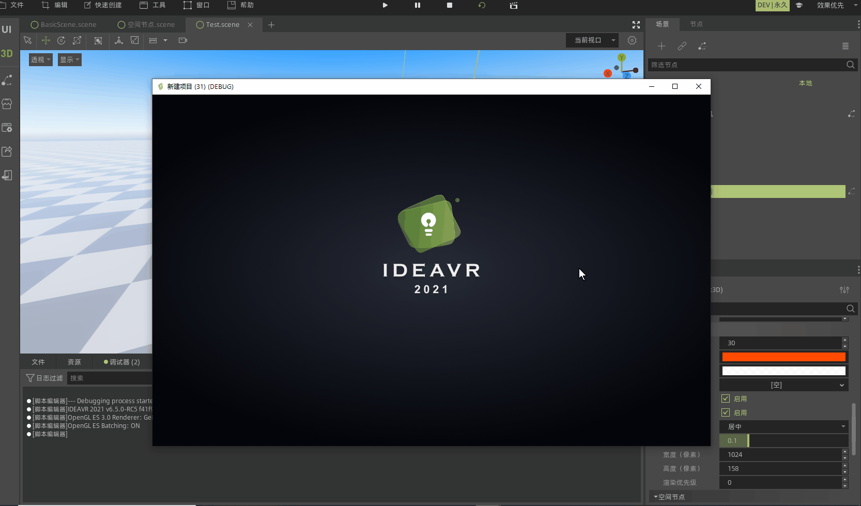861x506 pixels.
Task: Open the 资源 bottom tab
Action: pyautogui.click(x=74, y=362)
